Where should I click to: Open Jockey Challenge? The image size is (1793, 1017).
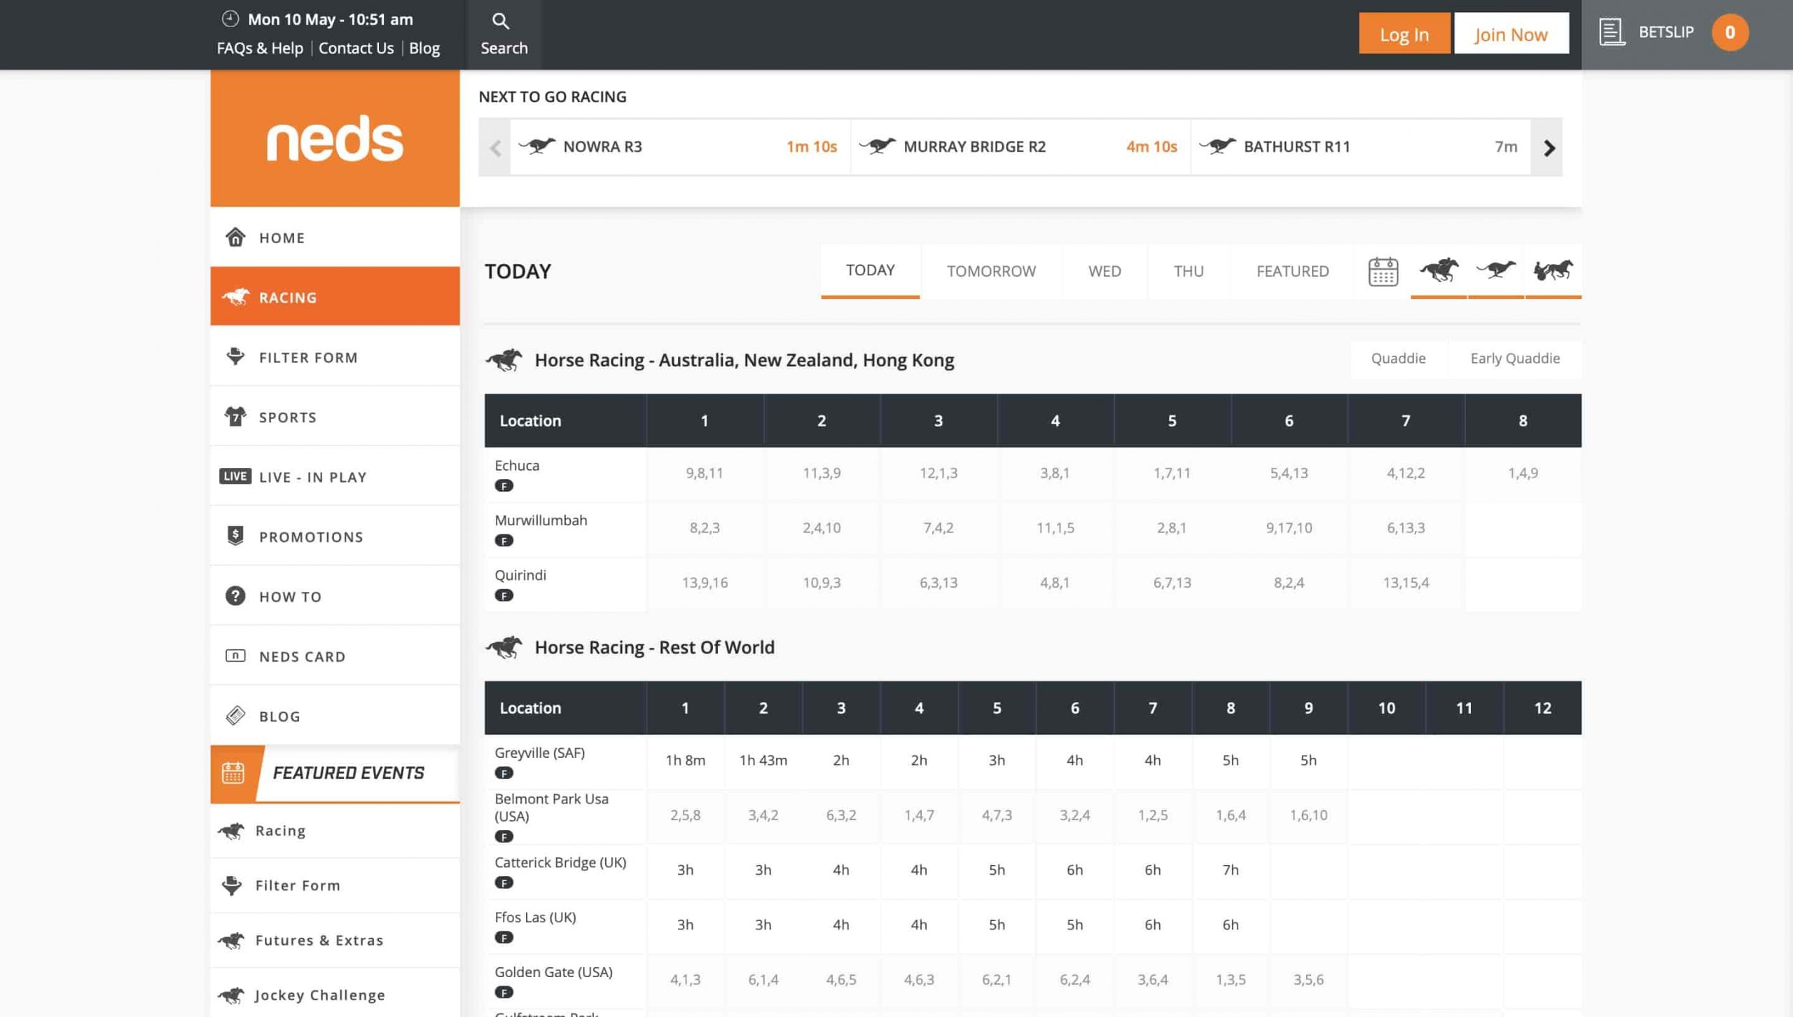coord(335,995)
